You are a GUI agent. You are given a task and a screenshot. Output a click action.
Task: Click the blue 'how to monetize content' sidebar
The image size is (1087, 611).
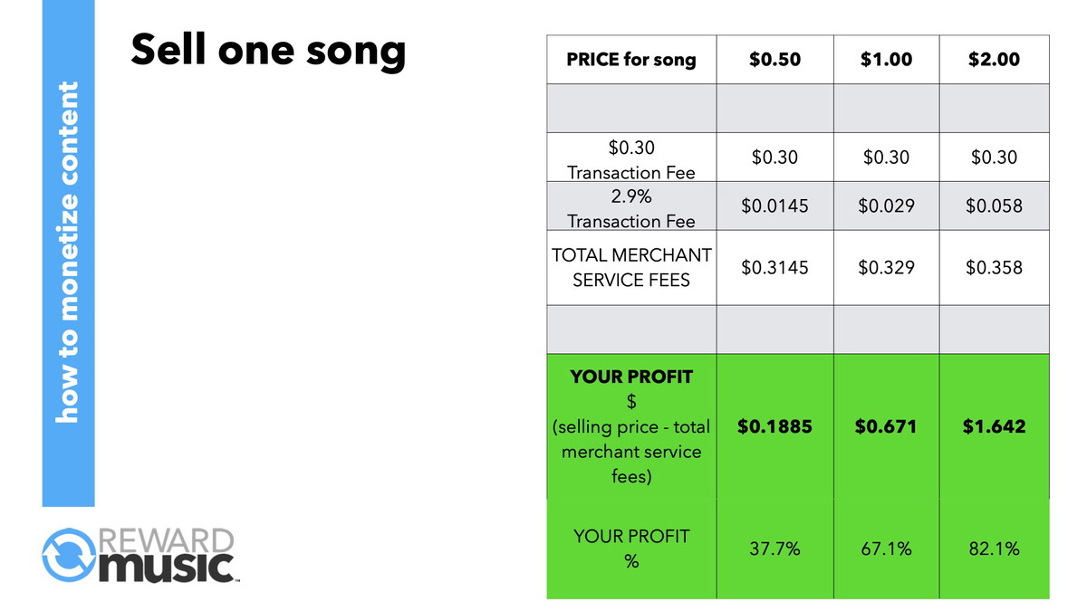point(68,253)
